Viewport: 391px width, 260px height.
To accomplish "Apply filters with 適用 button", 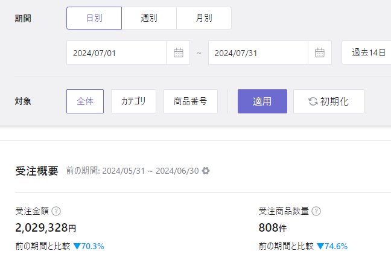I will pyautogui.click(x=262, y=101).
